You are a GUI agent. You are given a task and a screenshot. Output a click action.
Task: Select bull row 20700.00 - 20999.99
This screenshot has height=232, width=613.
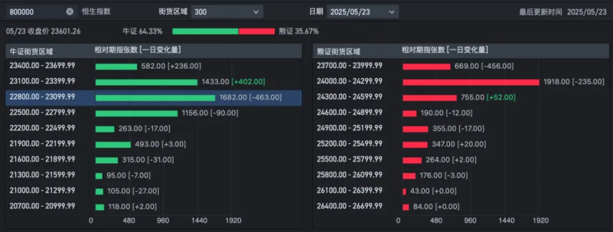(154, 207)
